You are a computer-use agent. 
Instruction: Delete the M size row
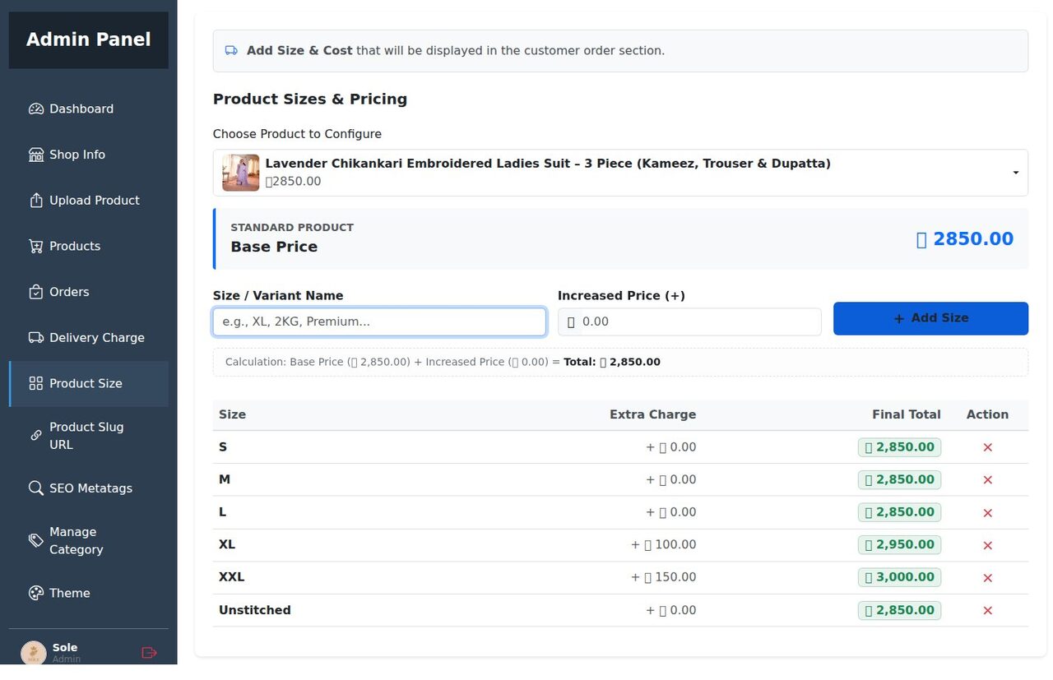point(988,480)
